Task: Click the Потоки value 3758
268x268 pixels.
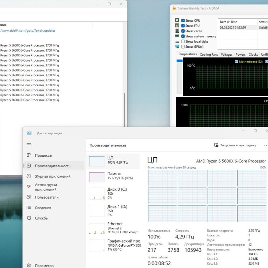Action: 173,250
